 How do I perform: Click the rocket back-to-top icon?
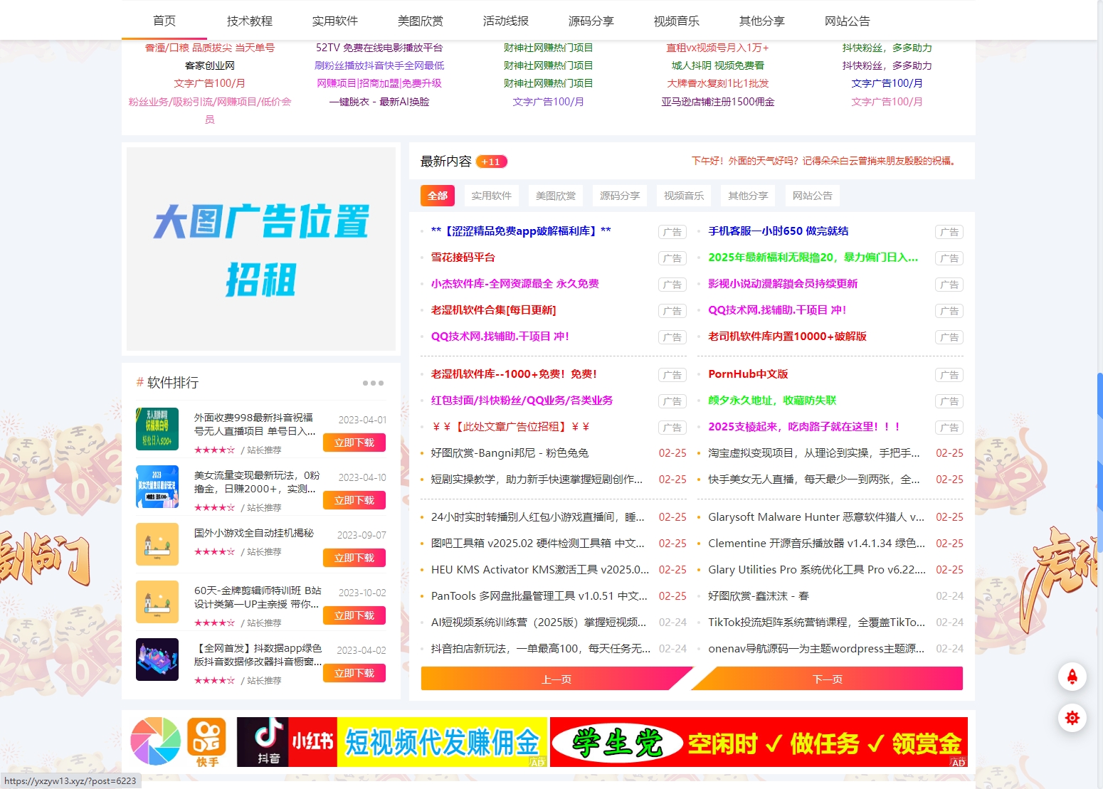click(1072, 676)
